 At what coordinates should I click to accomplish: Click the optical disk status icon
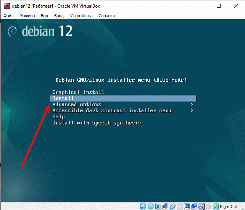[150, 207]
